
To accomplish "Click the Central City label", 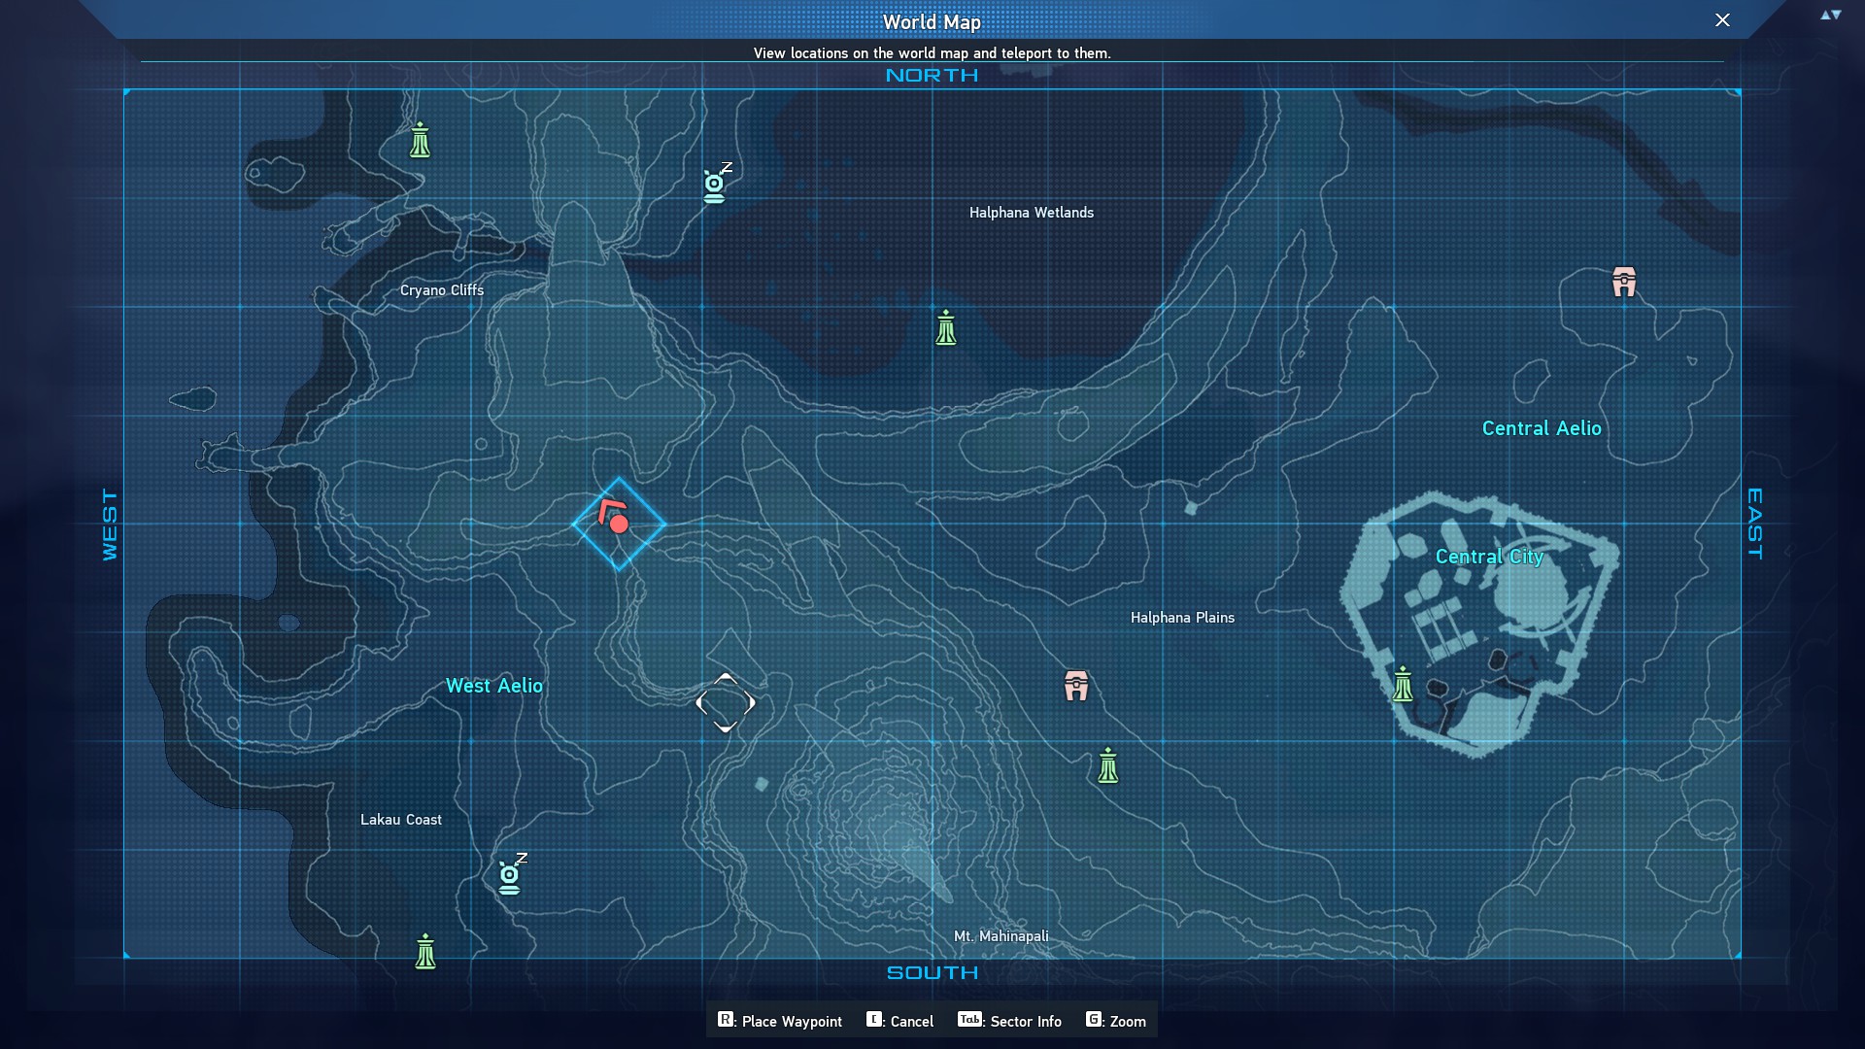I will coord(1489,557).
